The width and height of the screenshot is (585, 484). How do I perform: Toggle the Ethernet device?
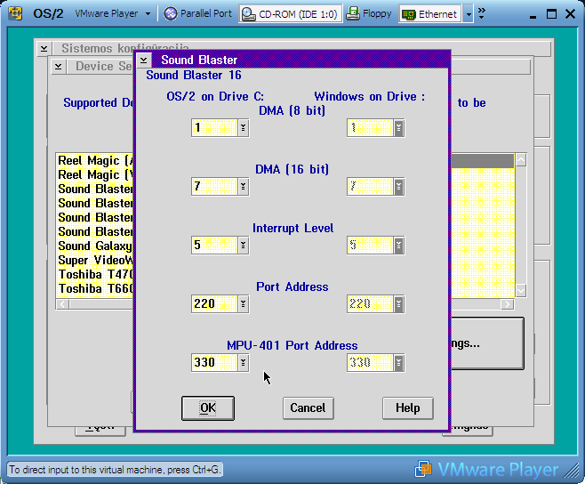[429, 14]
